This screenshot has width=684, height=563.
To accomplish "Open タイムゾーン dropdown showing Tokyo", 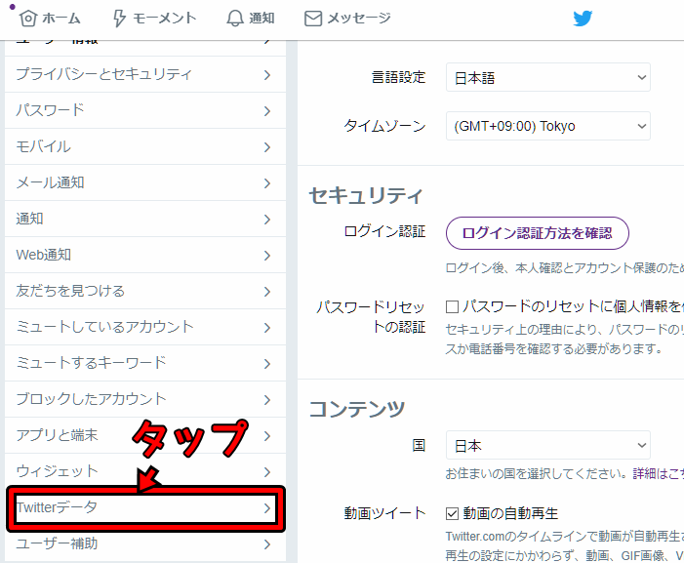I will click(548, 126).
